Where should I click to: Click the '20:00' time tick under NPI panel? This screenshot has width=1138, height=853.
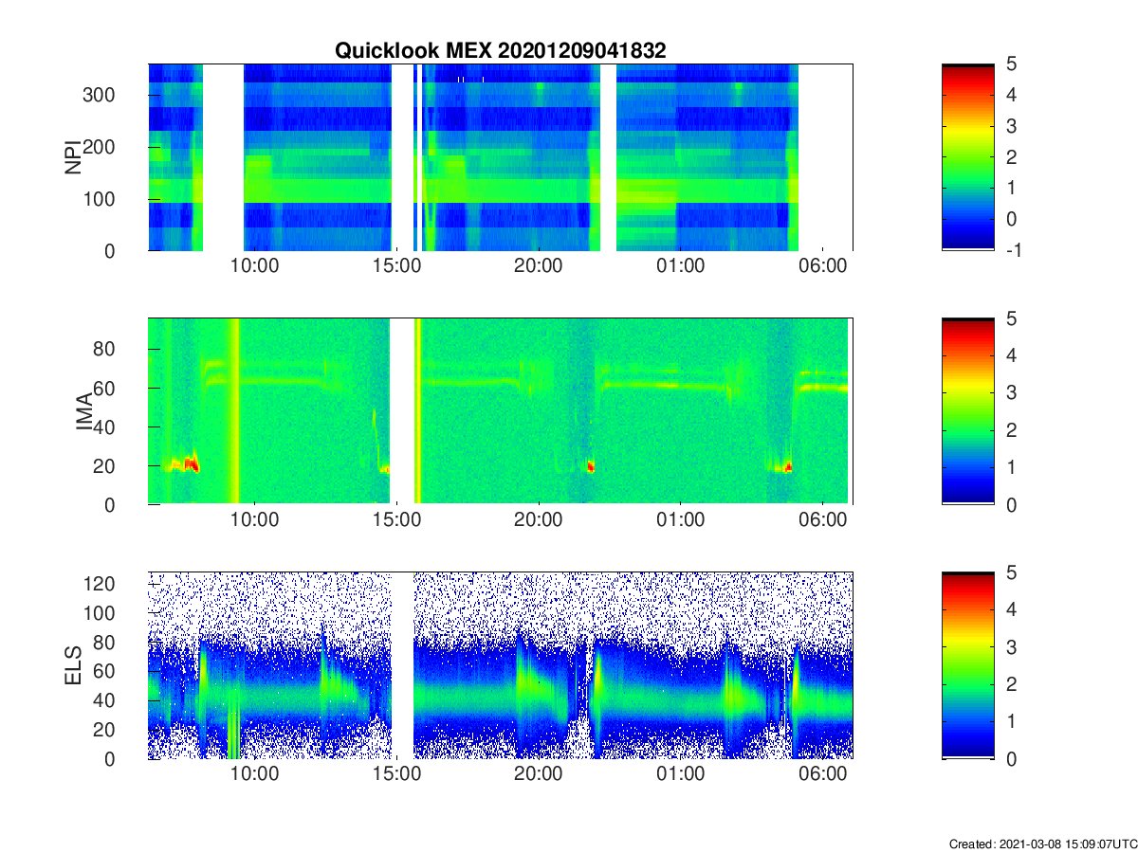pyautogui.click(x=539, y=265)
